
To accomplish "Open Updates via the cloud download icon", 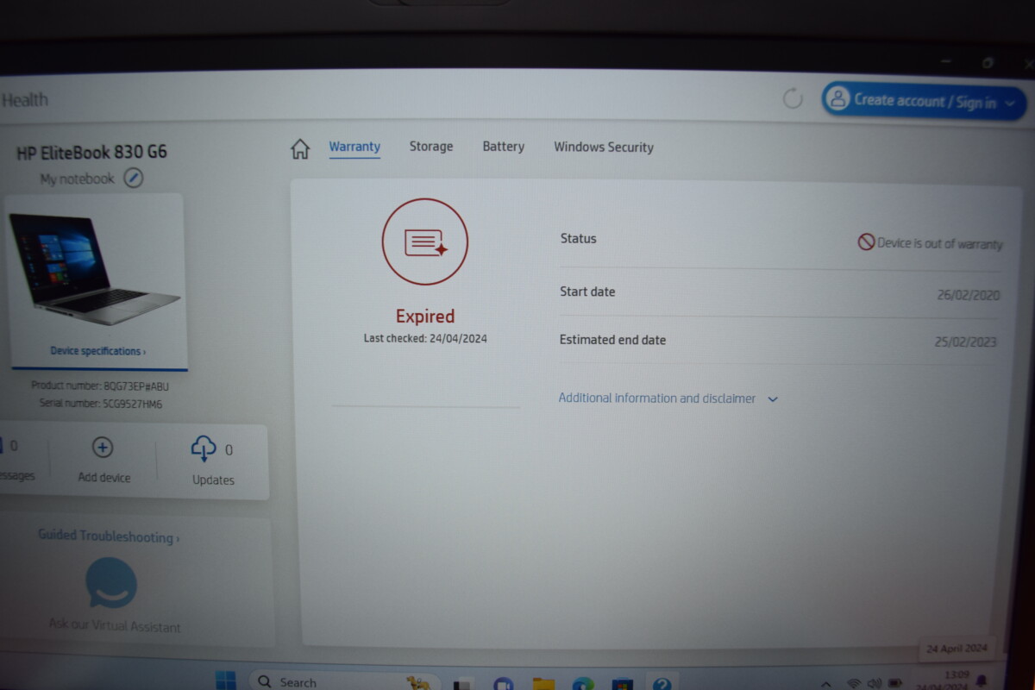I will point(204,448).
